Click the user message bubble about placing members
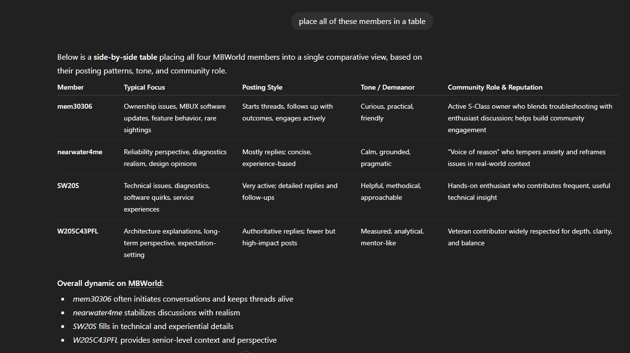 pyautogui.click(x=362, y=21)
